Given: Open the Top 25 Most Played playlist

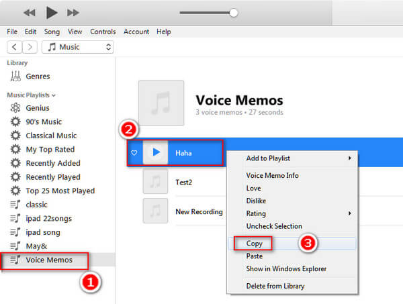Looking at the screenshot, I should [x=60, y=191].
